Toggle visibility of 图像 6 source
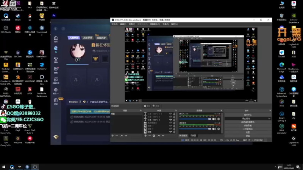 (170, 128)
